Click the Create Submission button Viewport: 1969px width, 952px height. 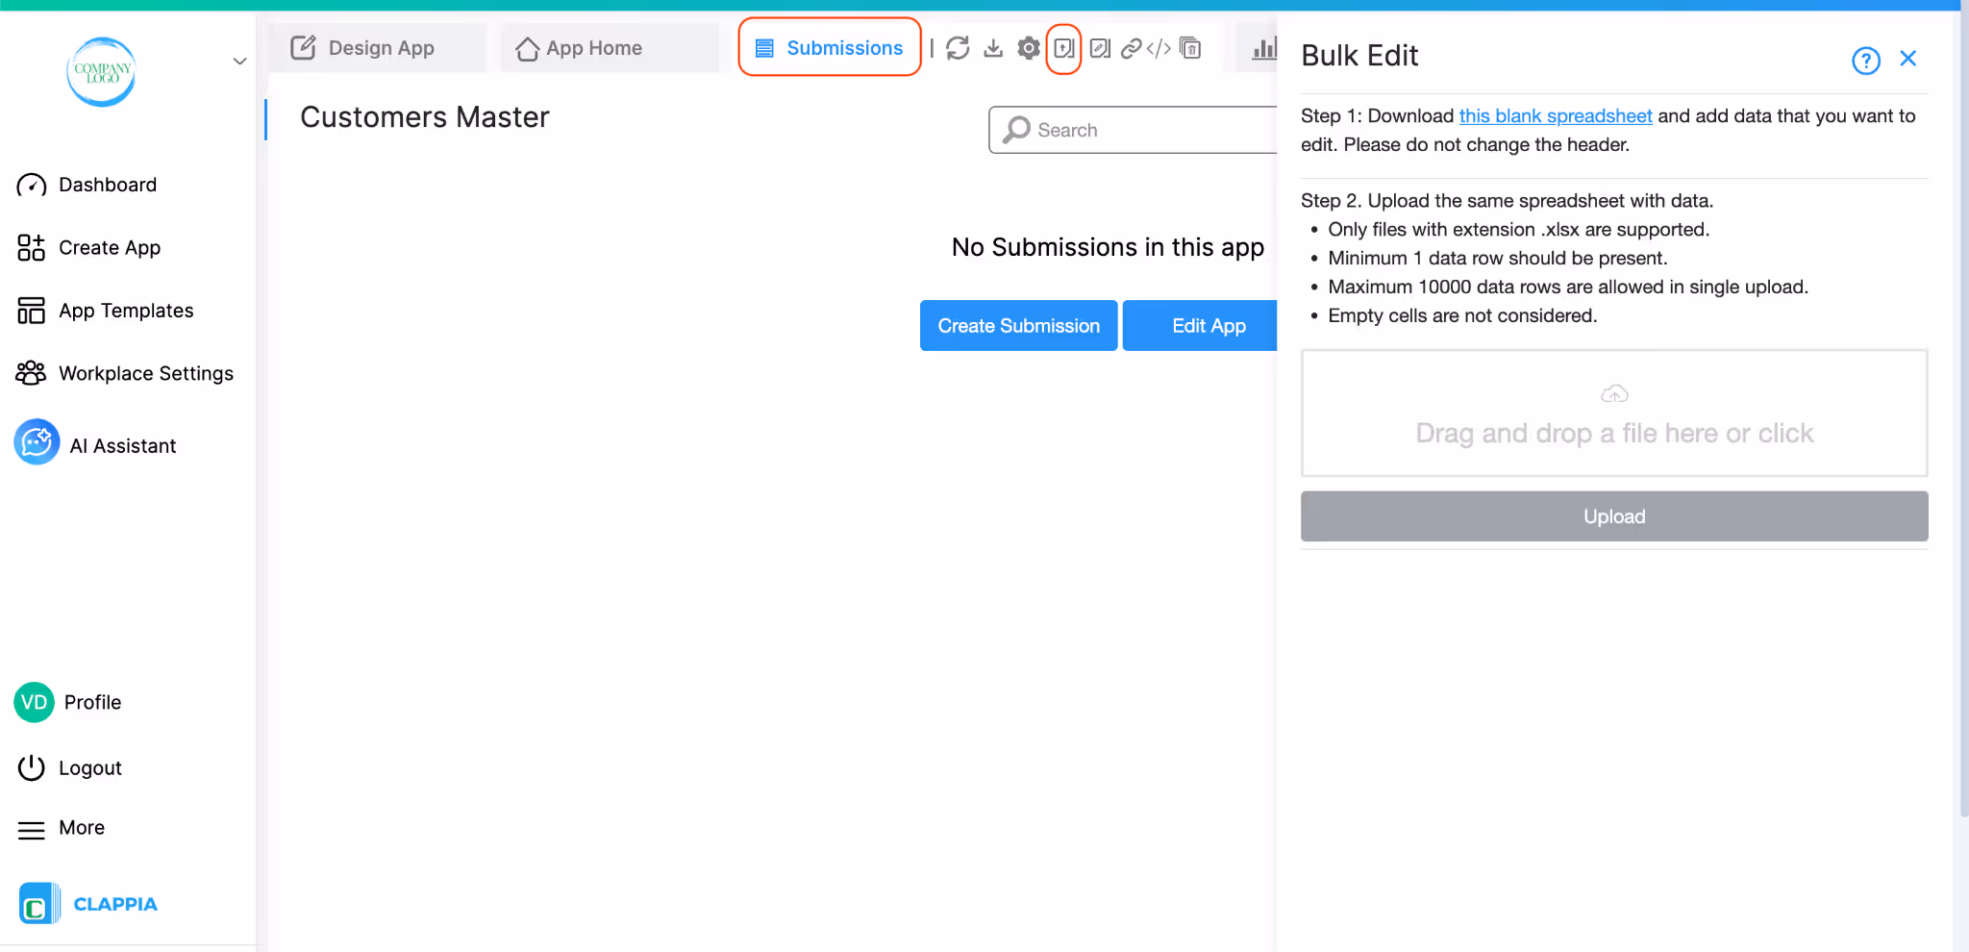tap(1018, 325)
